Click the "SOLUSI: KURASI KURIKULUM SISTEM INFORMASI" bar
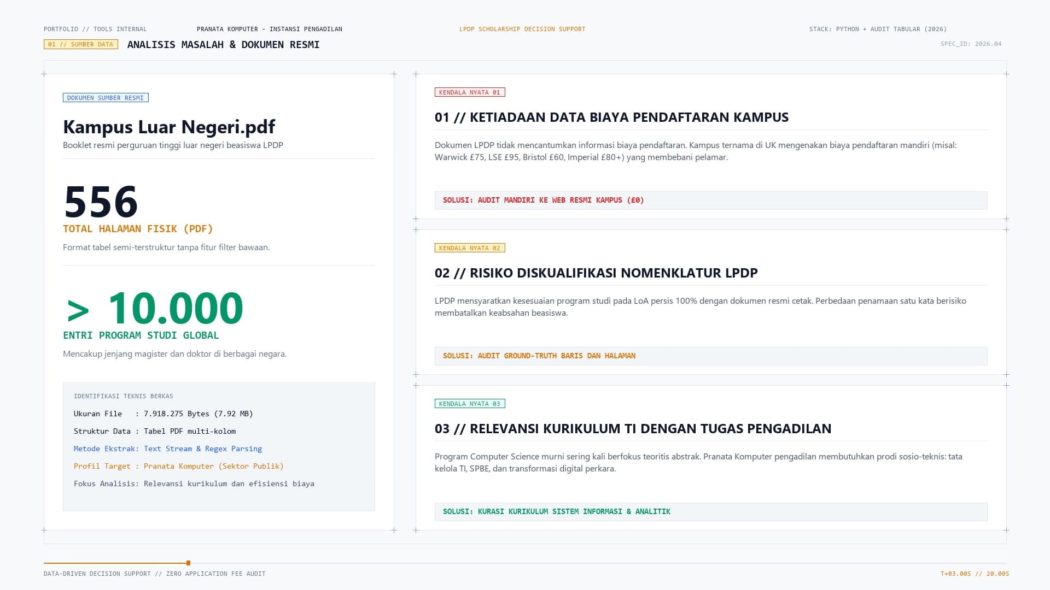This screenshot has height=590, width=1050. (x=711, y=512)
